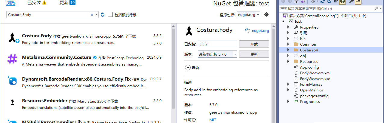Click the magnifier icon in Solution Explorer search
This screenshot has width=384, height=123.
pos(376,8)
